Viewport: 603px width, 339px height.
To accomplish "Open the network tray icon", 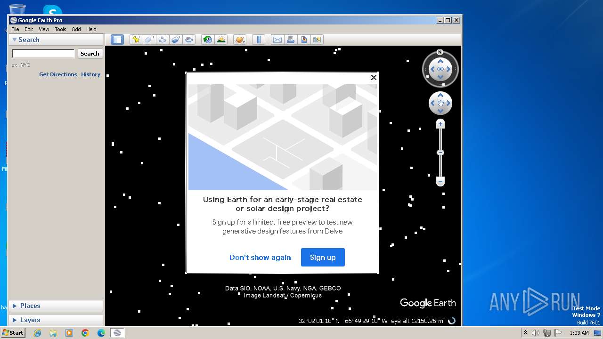I will tap(547, 333).
